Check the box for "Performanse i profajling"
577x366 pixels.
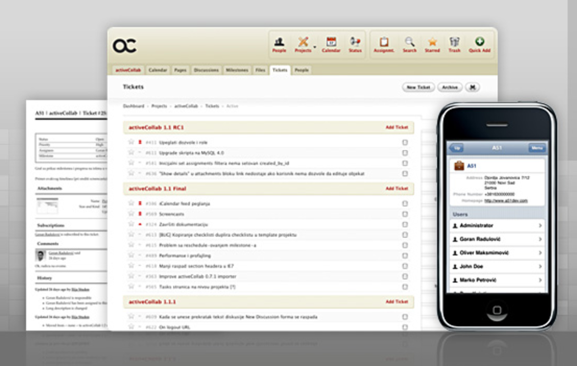tap(405, 256)
